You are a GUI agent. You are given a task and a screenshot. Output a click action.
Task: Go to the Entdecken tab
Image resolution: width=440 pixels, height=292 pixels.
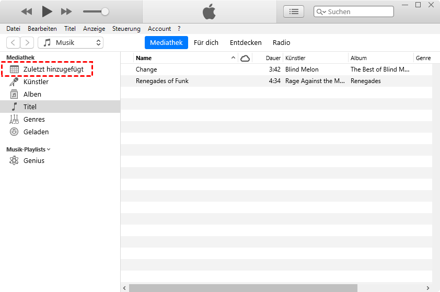pyautogui.click(x=246, y=43)
